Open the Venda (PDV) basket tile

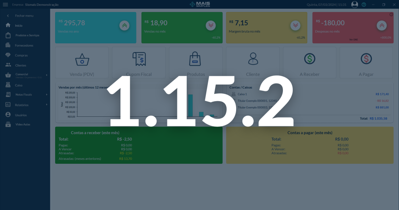pos(82,63)
